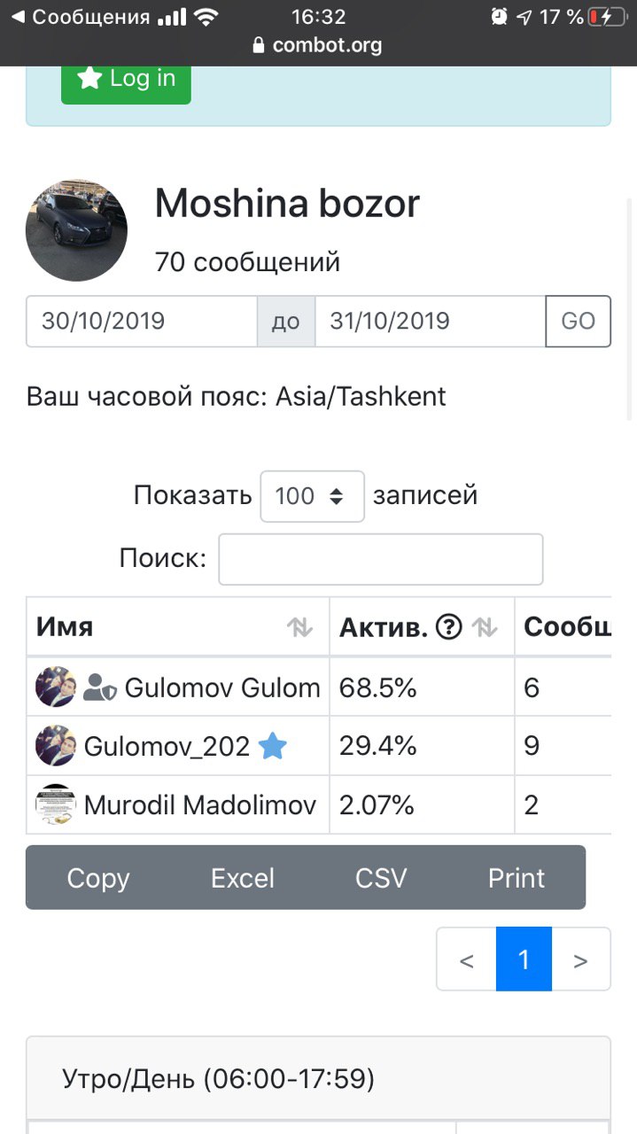This screenshot has height=1134, width=637.
Task: Tap the Moshina bozor group photo
Action: click(x=76, y=230)
